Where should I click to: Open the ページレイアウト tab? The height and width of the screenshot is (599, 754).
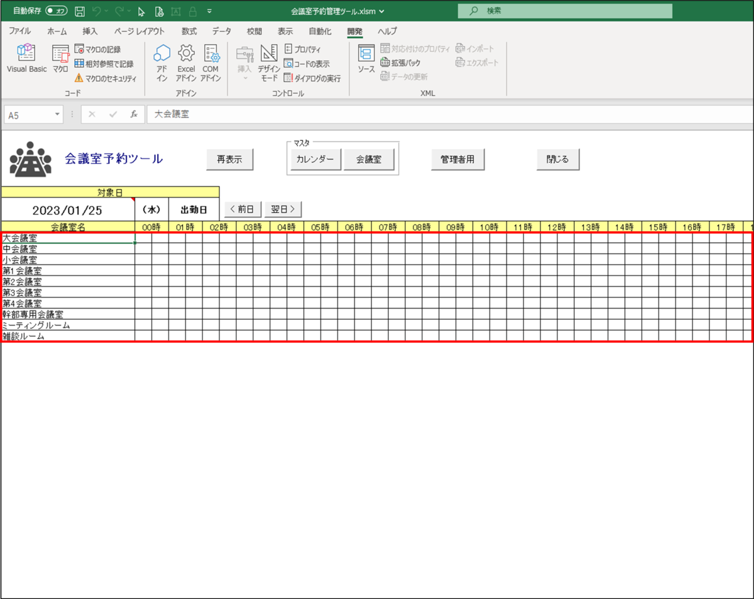pos(139,31)
